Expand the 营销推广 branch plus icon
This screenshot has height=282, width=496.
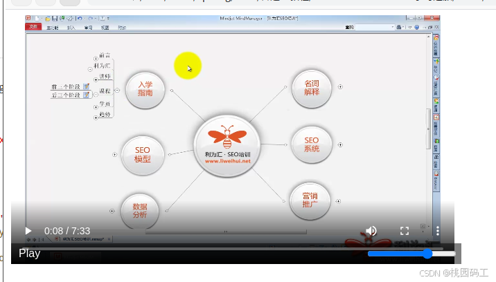(338, 201)
